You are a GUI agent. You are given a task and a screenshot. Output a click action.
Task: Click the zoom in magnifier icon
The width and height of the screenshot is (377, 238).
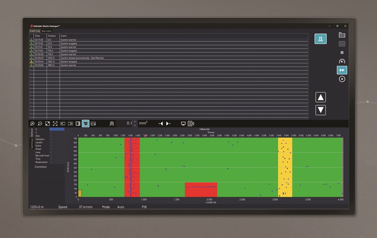click(32, 124)
